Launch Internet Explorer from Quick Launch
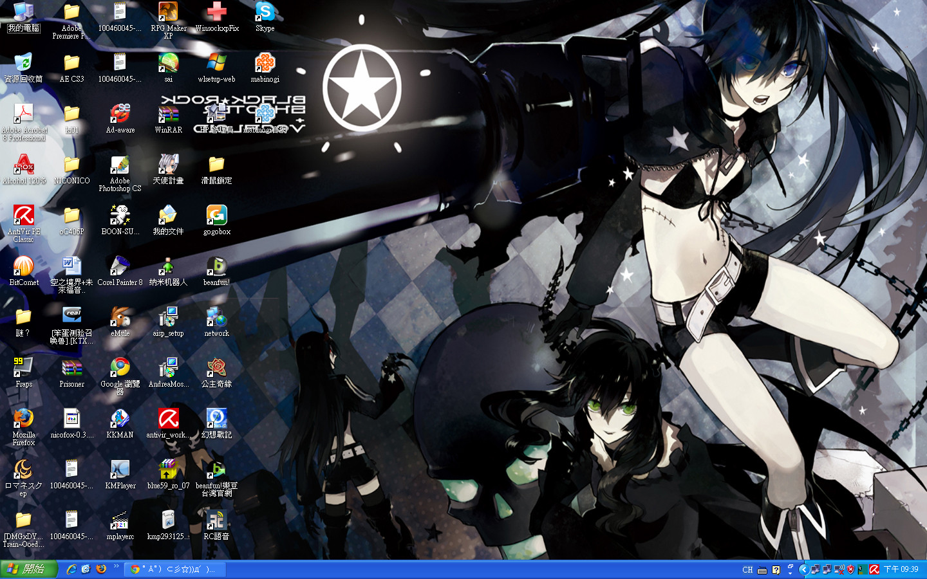927x579 pixels. click(x=71, y=569)
